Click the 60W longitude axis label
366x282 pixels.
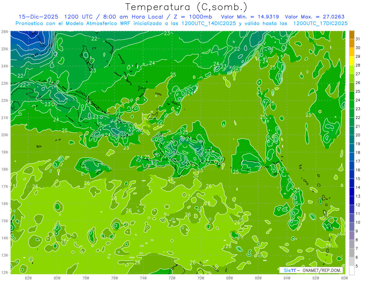(x=344, y=278)
